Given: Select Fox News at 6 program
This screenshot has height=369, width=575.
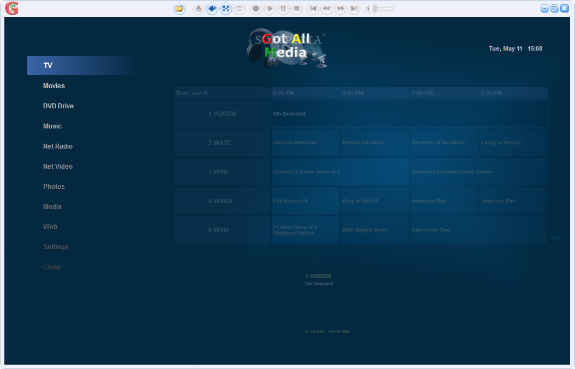Looking at the screenshot, I should tap(305, 201).
